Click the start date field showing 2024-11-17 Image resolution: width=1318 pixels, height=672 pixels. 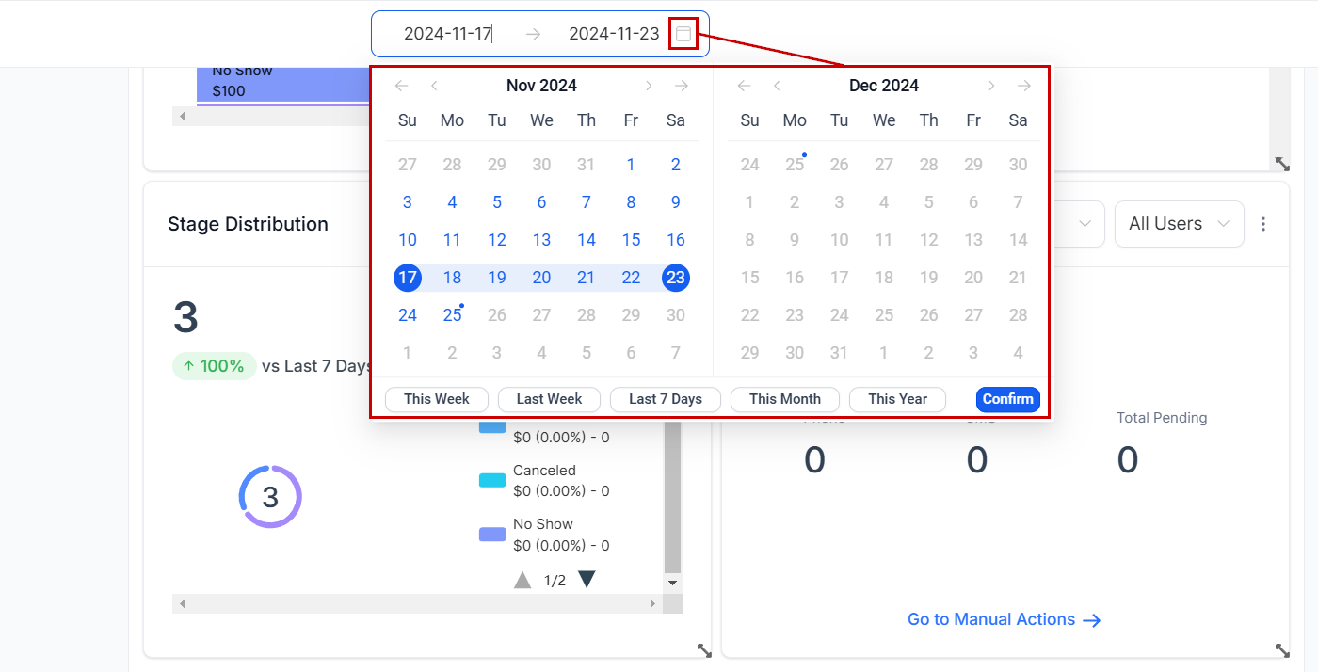pos(448,34)
